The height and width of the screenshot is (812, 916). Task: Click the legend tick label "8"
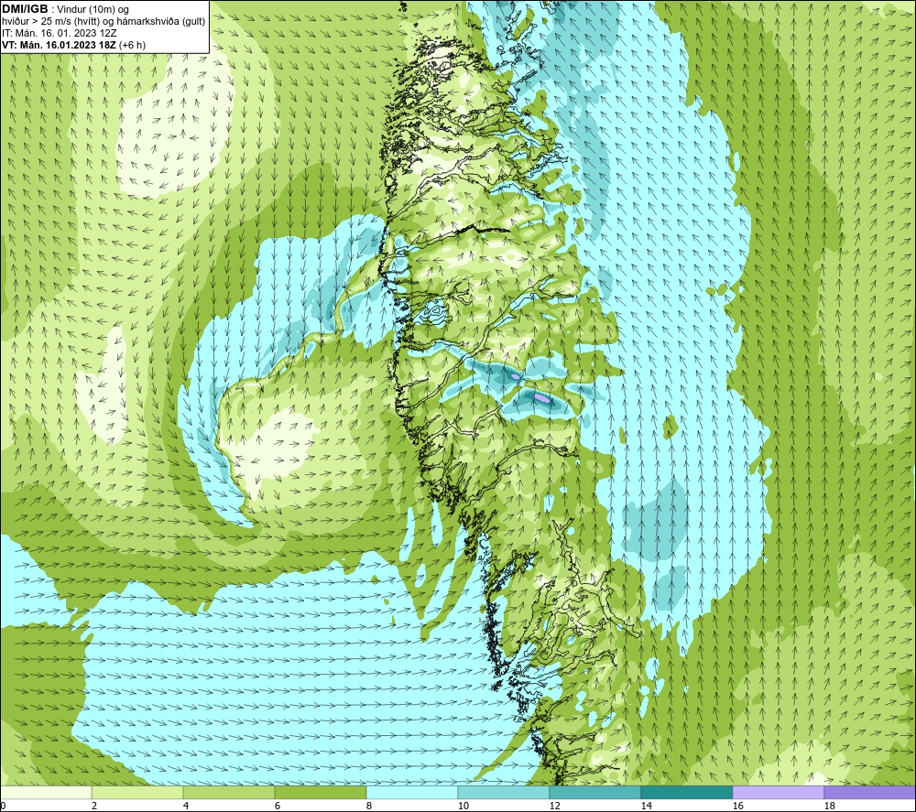(369, 807)
